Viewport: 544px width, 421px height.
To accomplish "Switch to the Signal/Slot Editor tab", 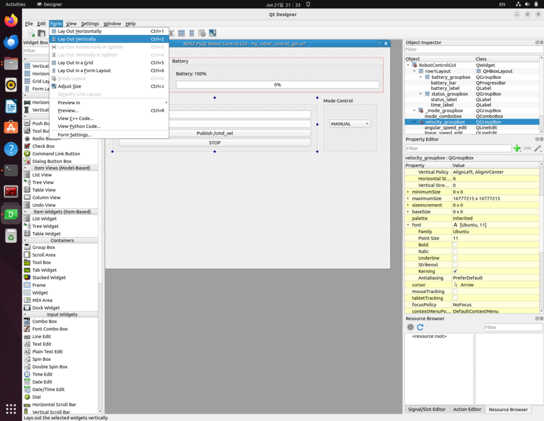I will pyautogui.click(x=427, y=409).
